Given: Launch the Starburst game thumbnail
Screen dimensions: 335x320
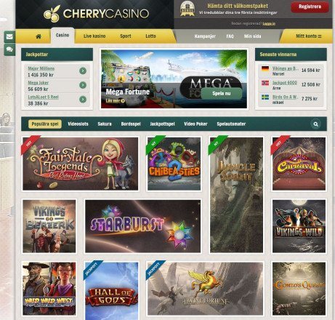Looking at the screenshot, I should point(142,226).
